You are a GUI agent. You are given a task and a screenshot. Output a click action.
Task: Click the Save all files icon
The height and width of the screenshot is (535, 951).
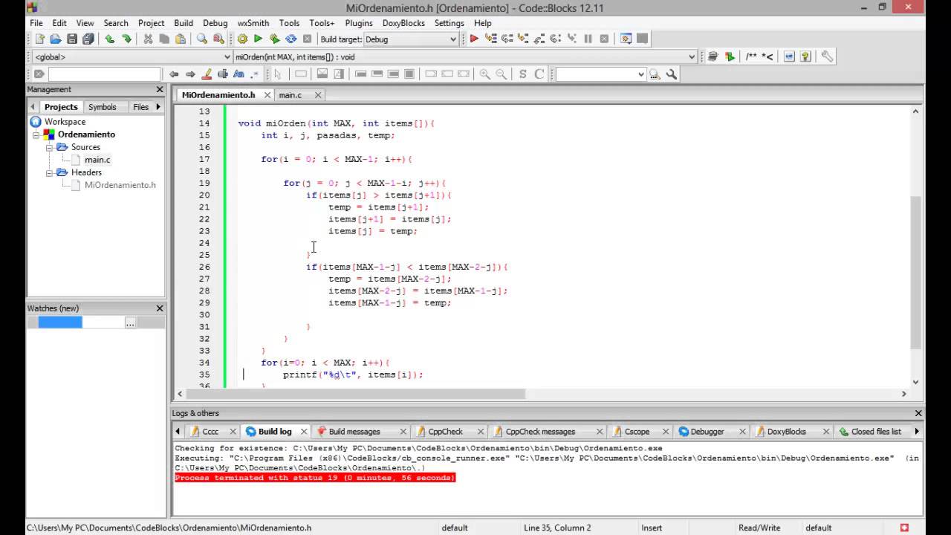pos(88,39)
